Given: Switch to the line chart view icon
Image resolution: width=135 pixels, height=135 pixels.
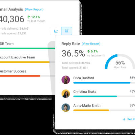Looking at the screenshot, I should click(56, 31).
